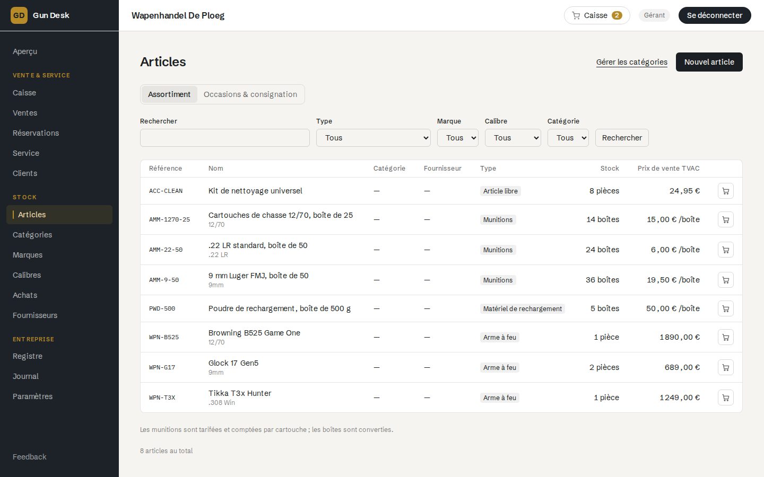764x477 pixels.
Task: Add 9 mm Luger FMJ to cart
Action: 725,280
